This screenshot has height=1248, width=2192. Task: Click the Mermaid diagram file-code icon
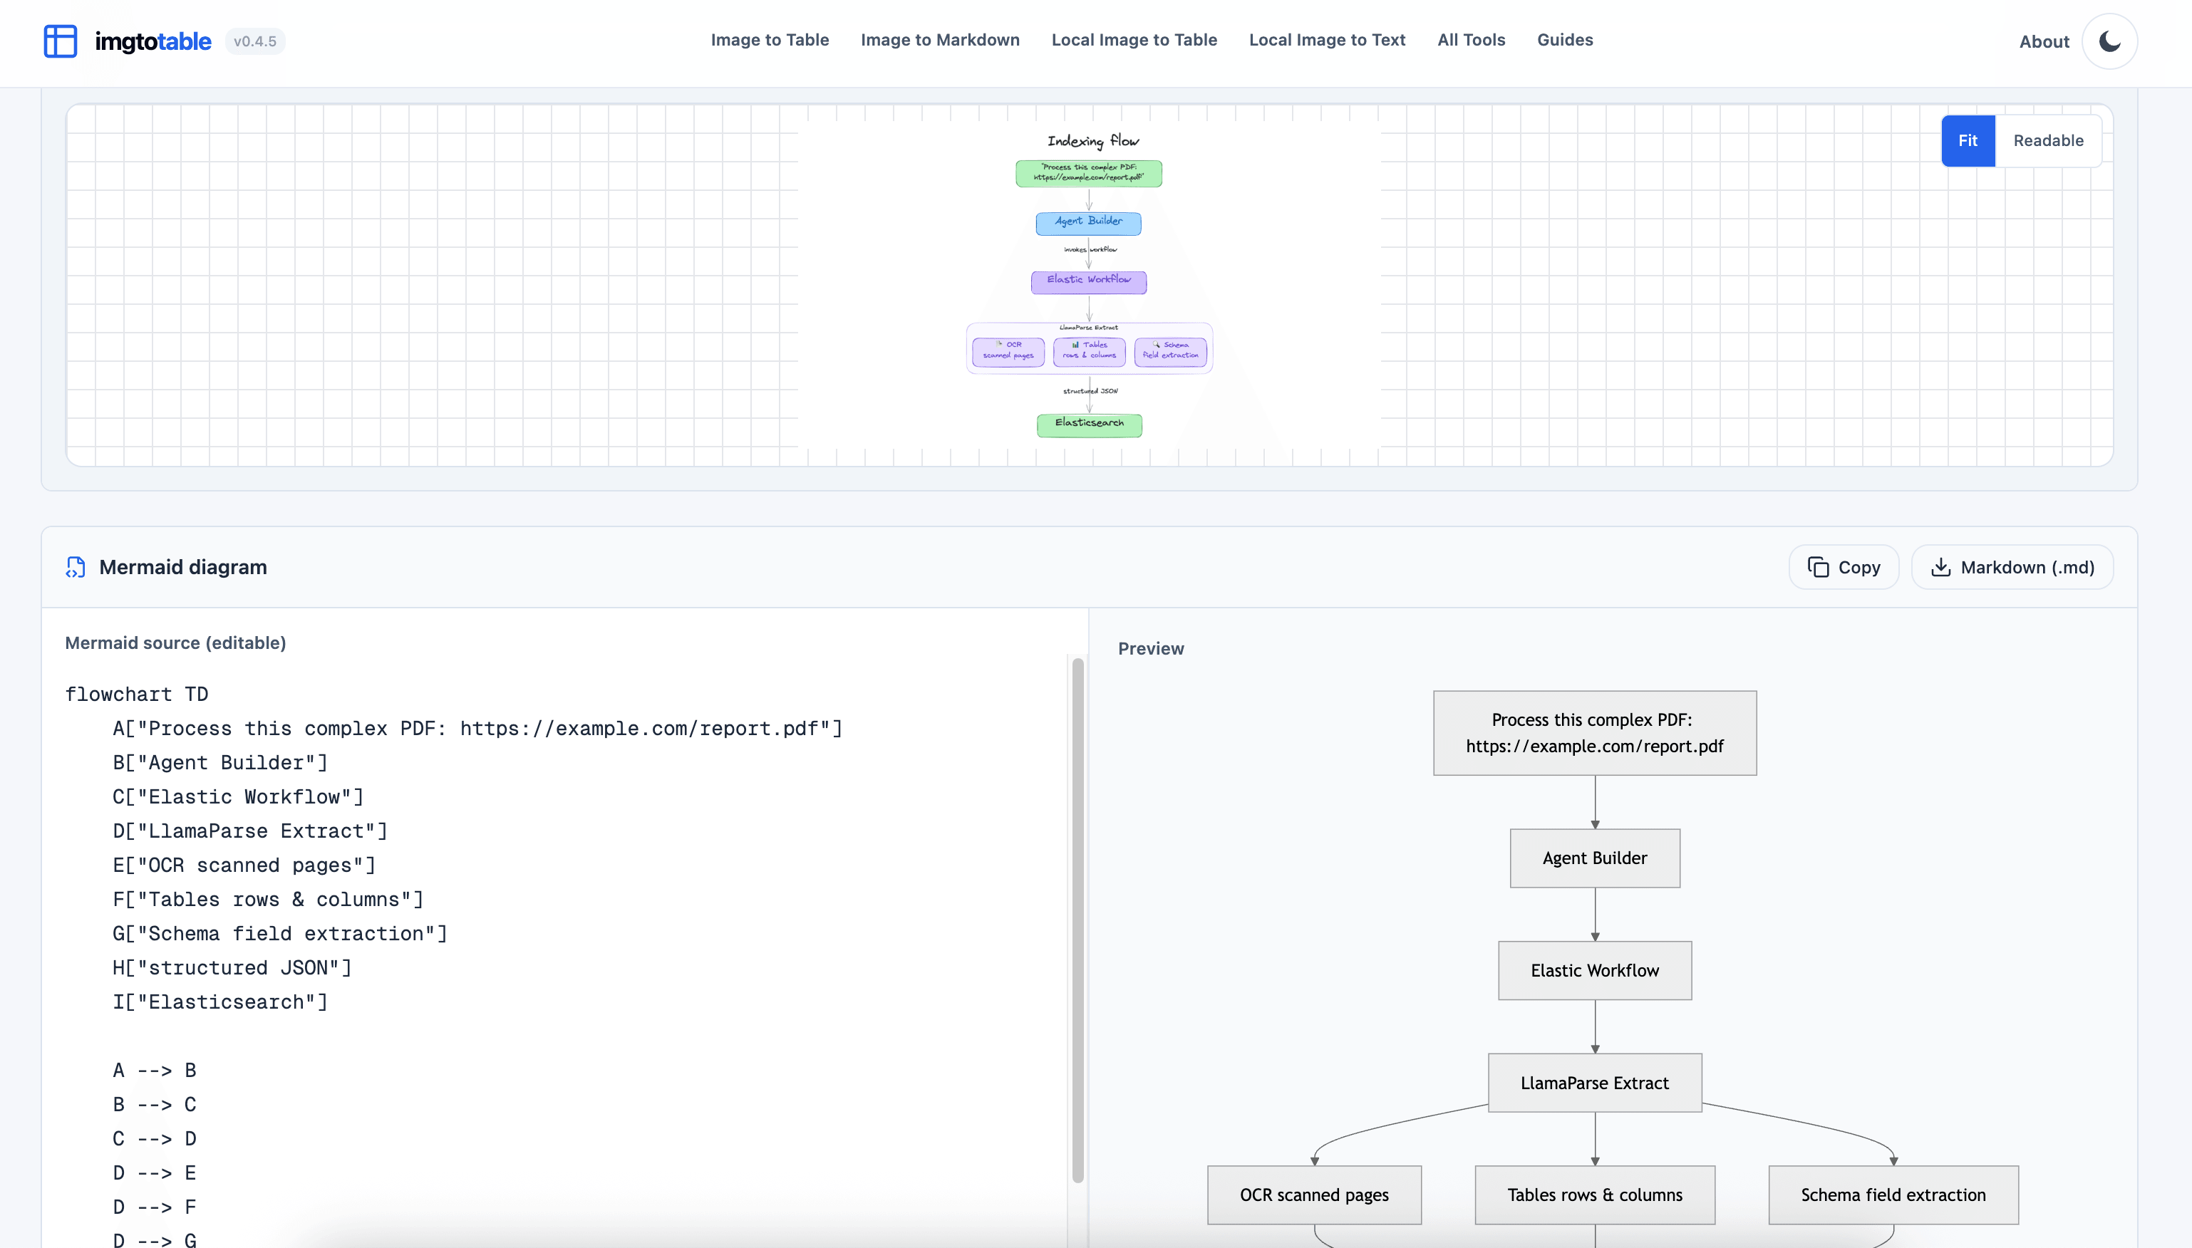coord(76,568)
